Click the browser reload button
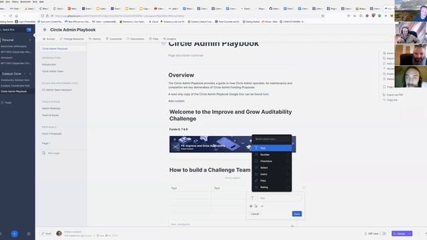This screenshot has height=240, width=427. pos(11,16)
